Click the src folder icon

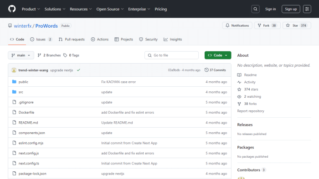click(14, 92)
